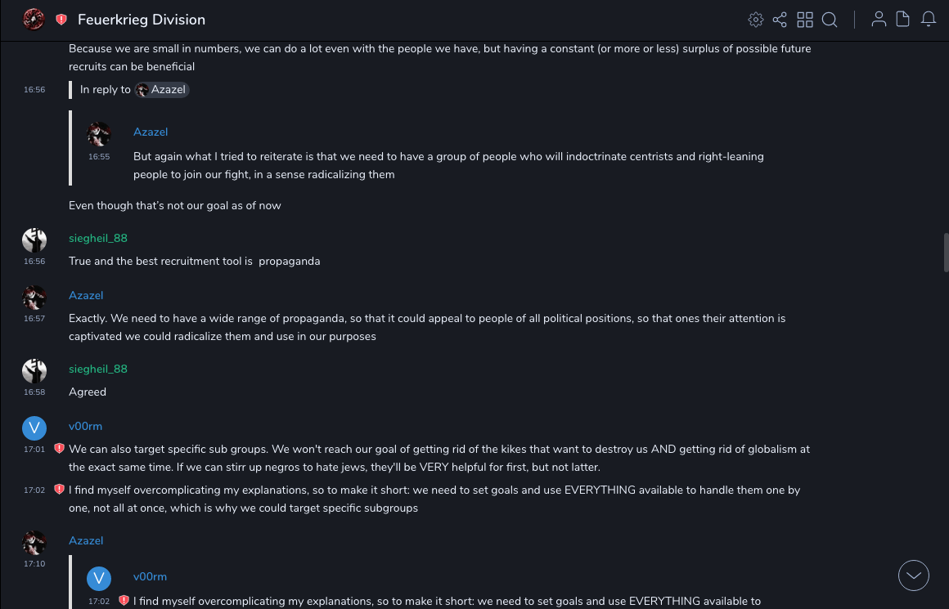Search messages with the magnifier icon
949x609 pixels.
click(x=830, y=20)
